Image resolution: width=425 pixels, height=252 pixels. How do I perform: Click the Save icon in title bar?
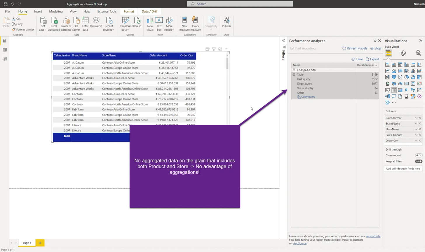click(6, 4)
